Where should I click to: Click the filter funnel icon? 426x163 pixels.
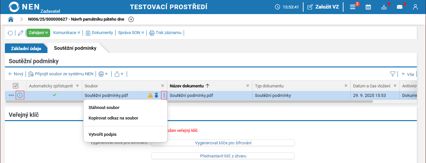point(393,74)
